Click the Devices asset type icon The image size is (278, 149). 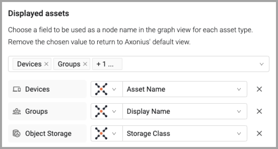click(17, 89)
